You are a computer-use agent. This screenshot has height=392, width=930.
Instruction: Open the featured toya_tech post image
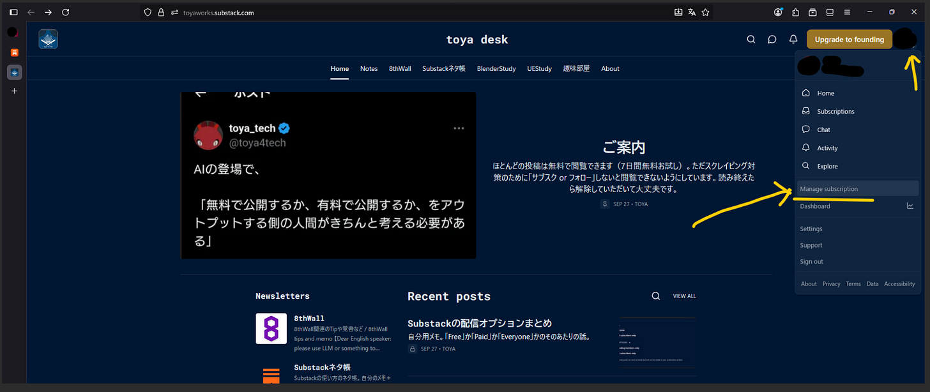click(328, 176)
